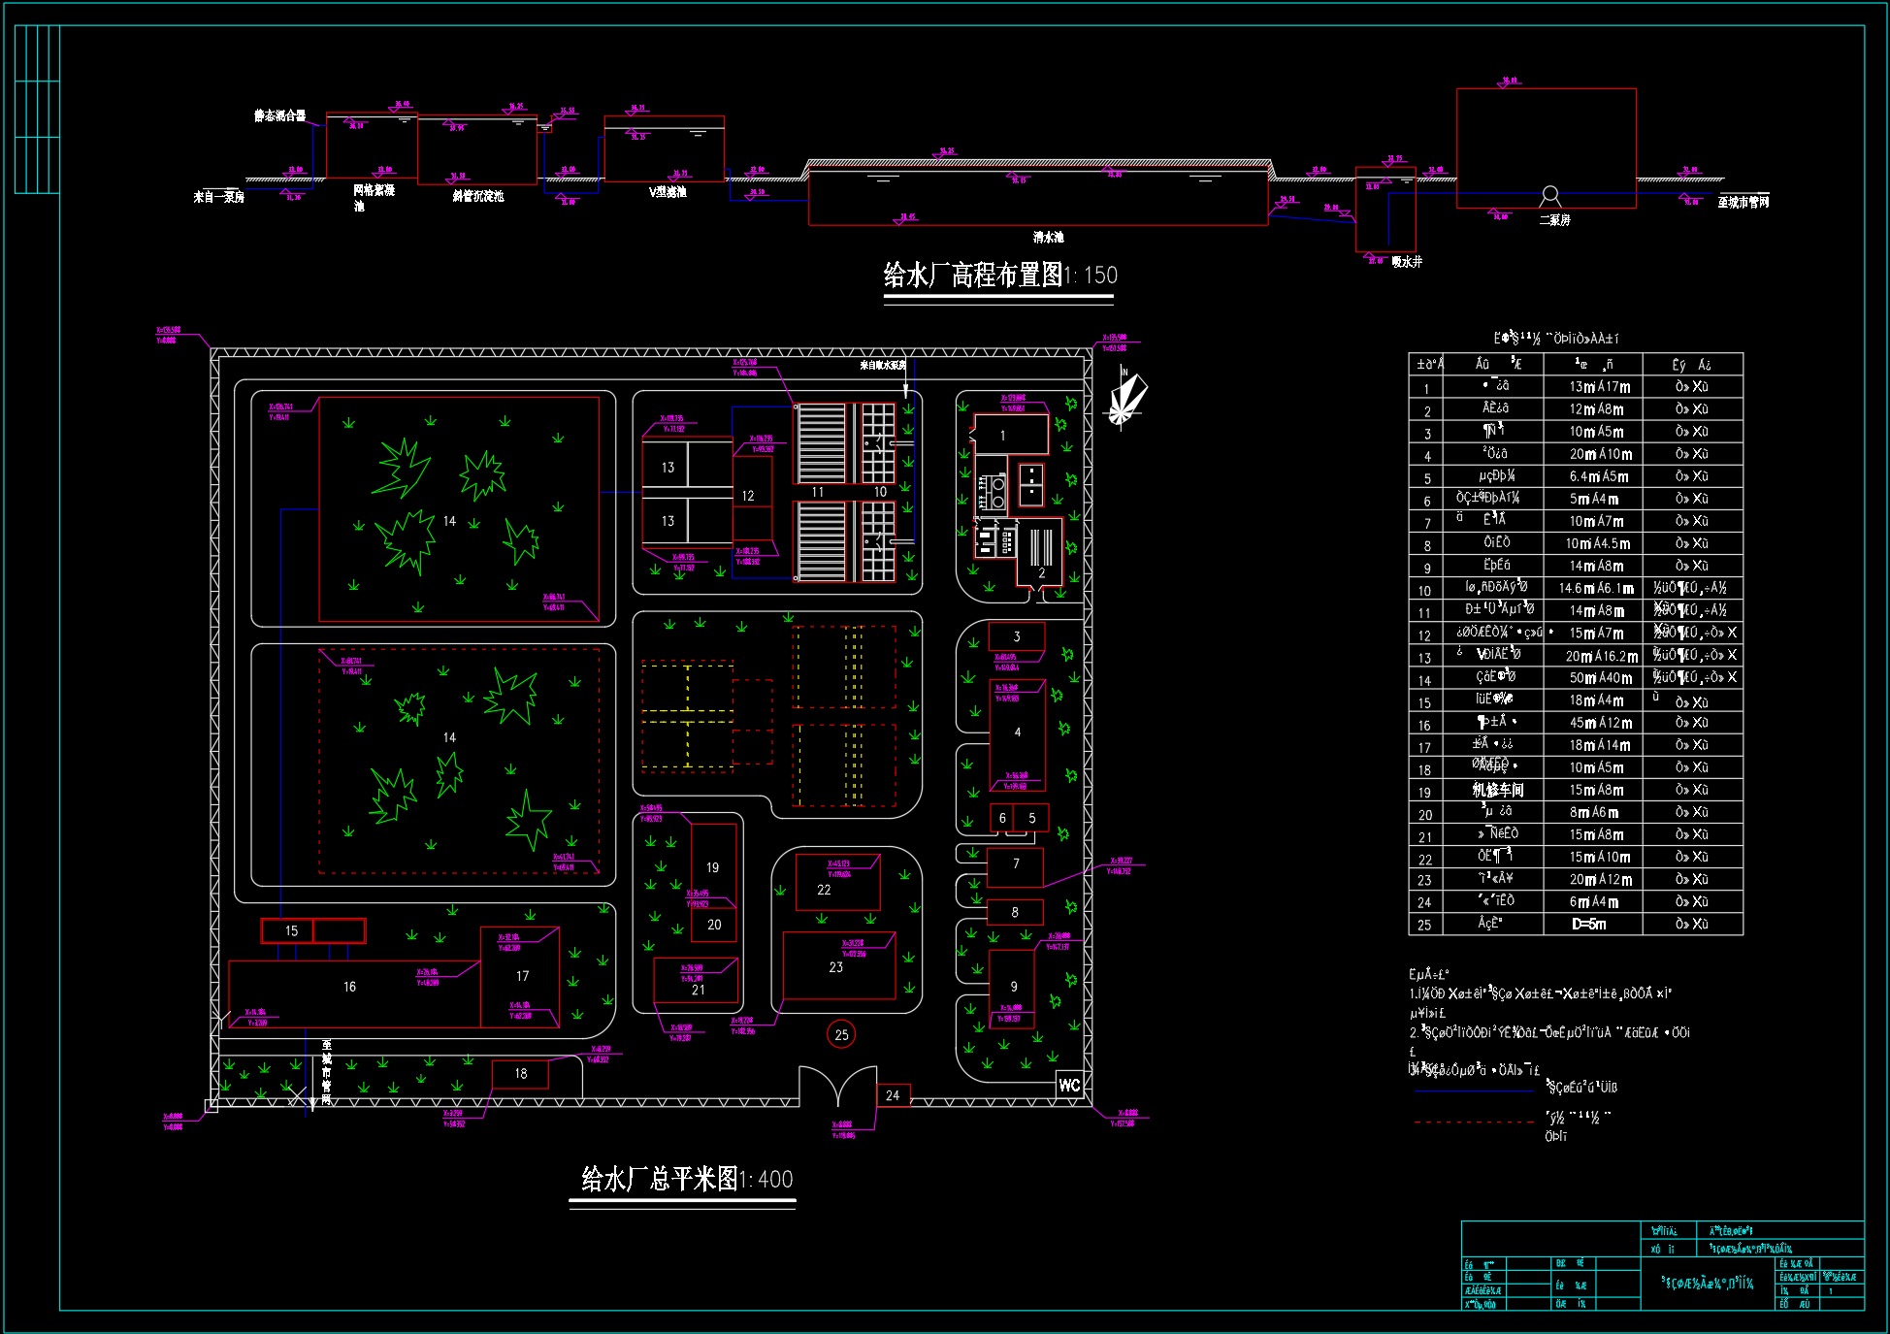The height and width of the screenshot is (1334, 1890).
Task: Click the blue solid line legend sample
Action: click(1474, 1090)
